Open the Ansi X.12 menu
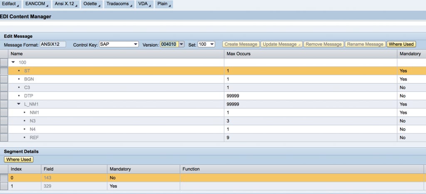The image size is (426, 194). (x=66, y=4)
